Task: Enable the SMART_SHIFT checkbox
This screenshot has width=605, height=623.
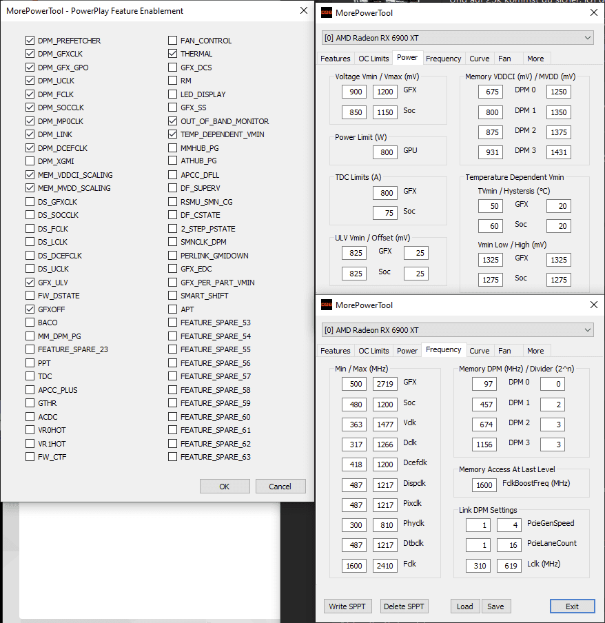Action: [172, 295]
